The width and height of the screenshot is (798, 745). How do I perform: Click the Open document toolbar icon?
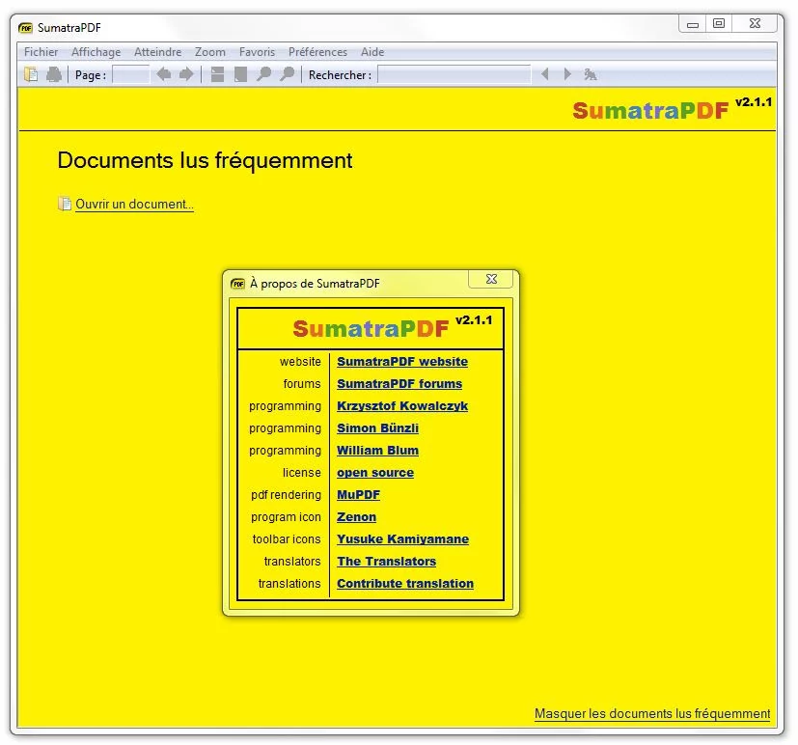(x=31, y=75)
